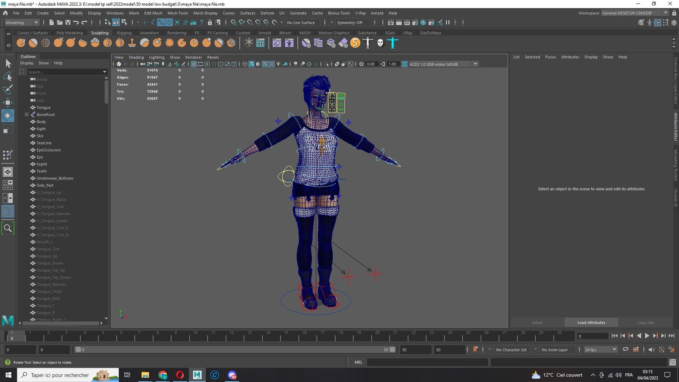Click the orange number 5 shelf icon
The height and width of the screenshot is (382, 679).
[x=355, y=43]
